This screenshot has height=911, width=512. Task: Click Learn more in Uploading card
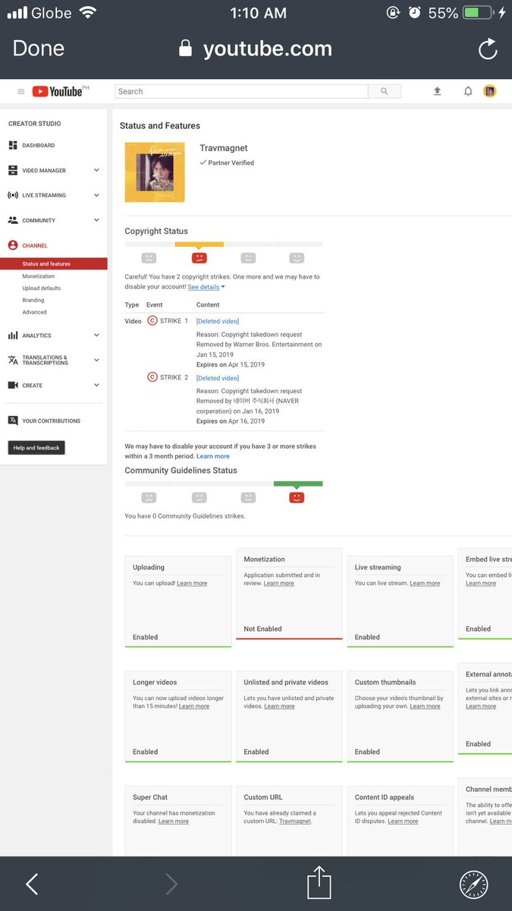[192, 583]
